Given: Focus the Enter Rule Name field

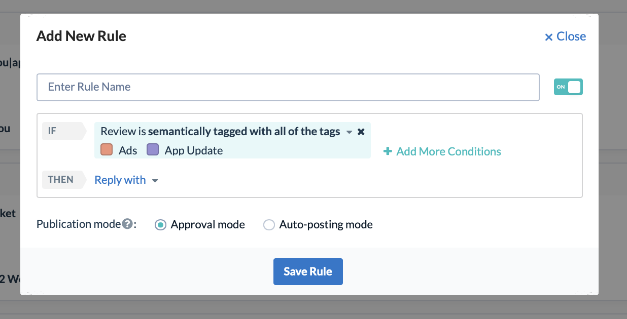Looking at the screenshot, I should tap(288, 87).
